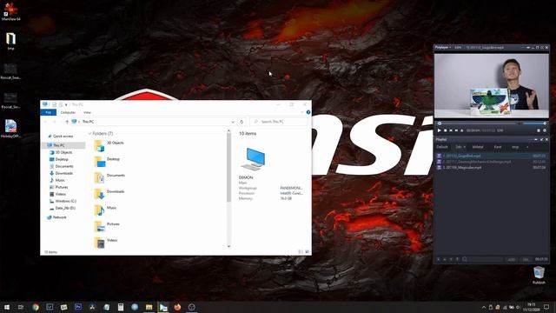Open Windows Start menu
This screenshot has height=313, width=556.
click(7, 307)
